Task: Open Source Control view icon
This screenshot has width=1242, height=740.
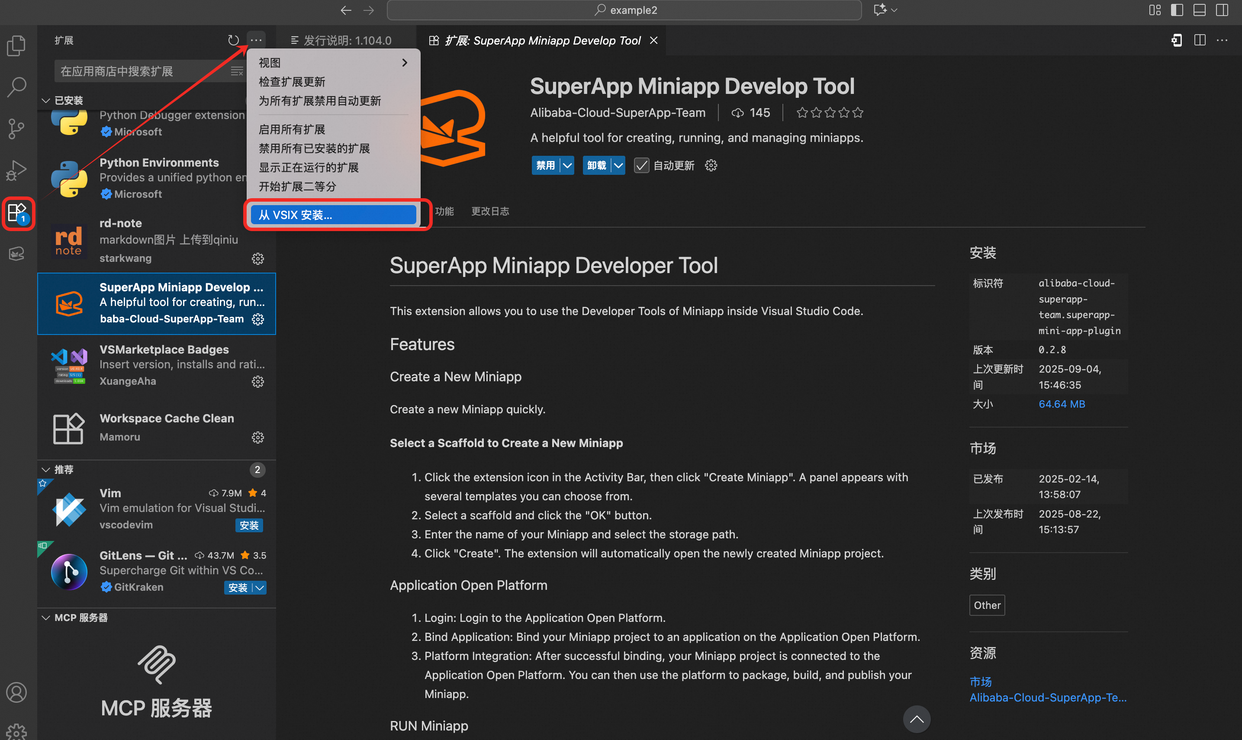Action: pyautogui.click(x=16, y=129)
